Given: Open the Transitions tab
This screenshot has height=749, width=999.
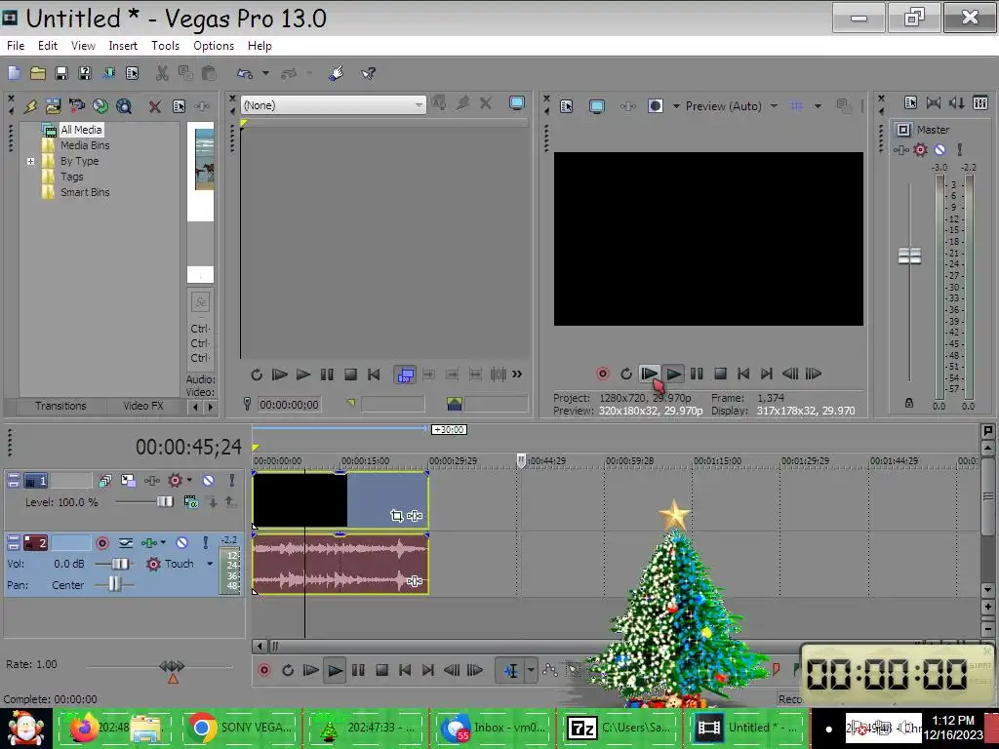Looking at the screenshot, I should coord(60,406).
